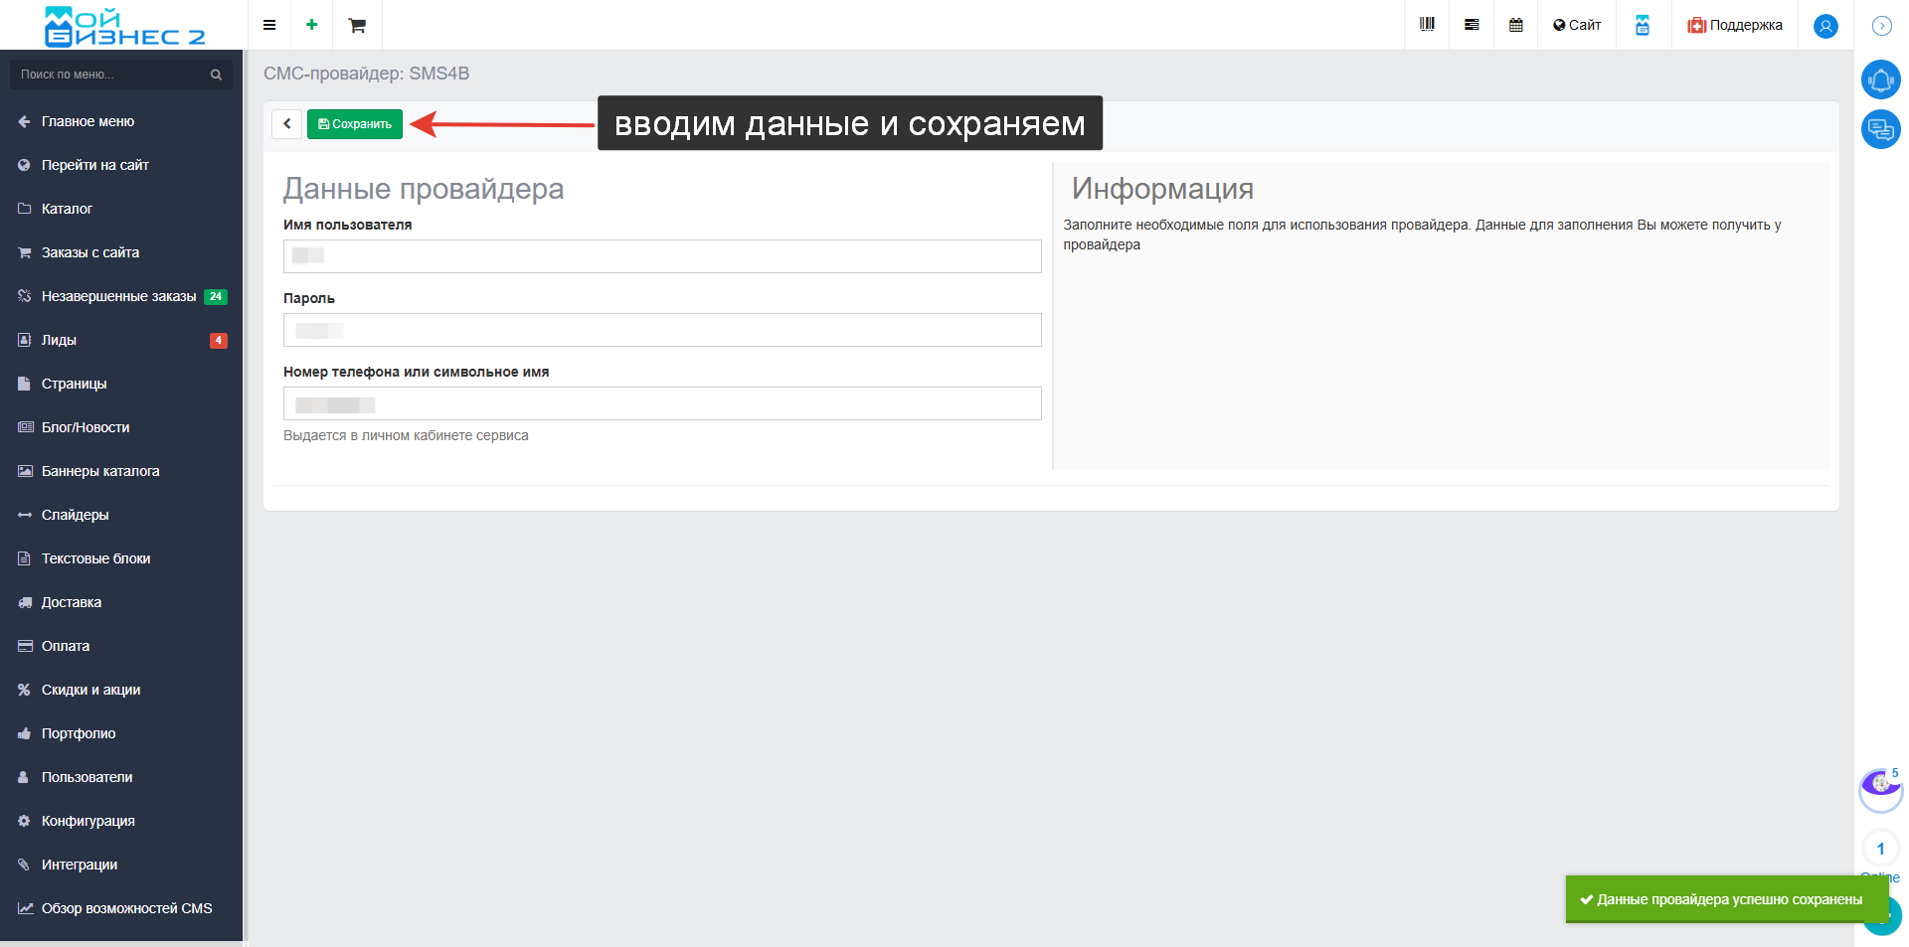
Task: Toggle the hamburger menu icon
Action: point(269,25)
